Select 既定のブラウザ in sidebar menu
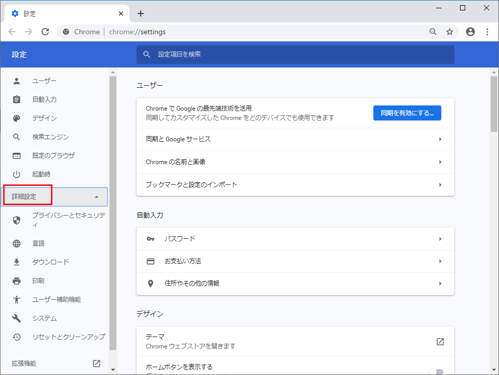This screenshot has height=375, width=499. [x=53, y=156]
